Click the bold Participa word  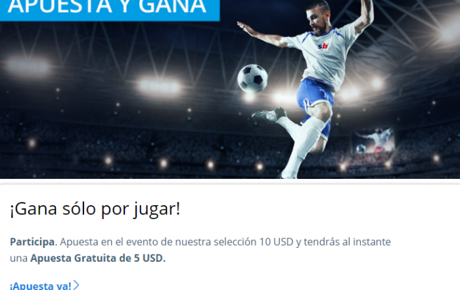32,242
